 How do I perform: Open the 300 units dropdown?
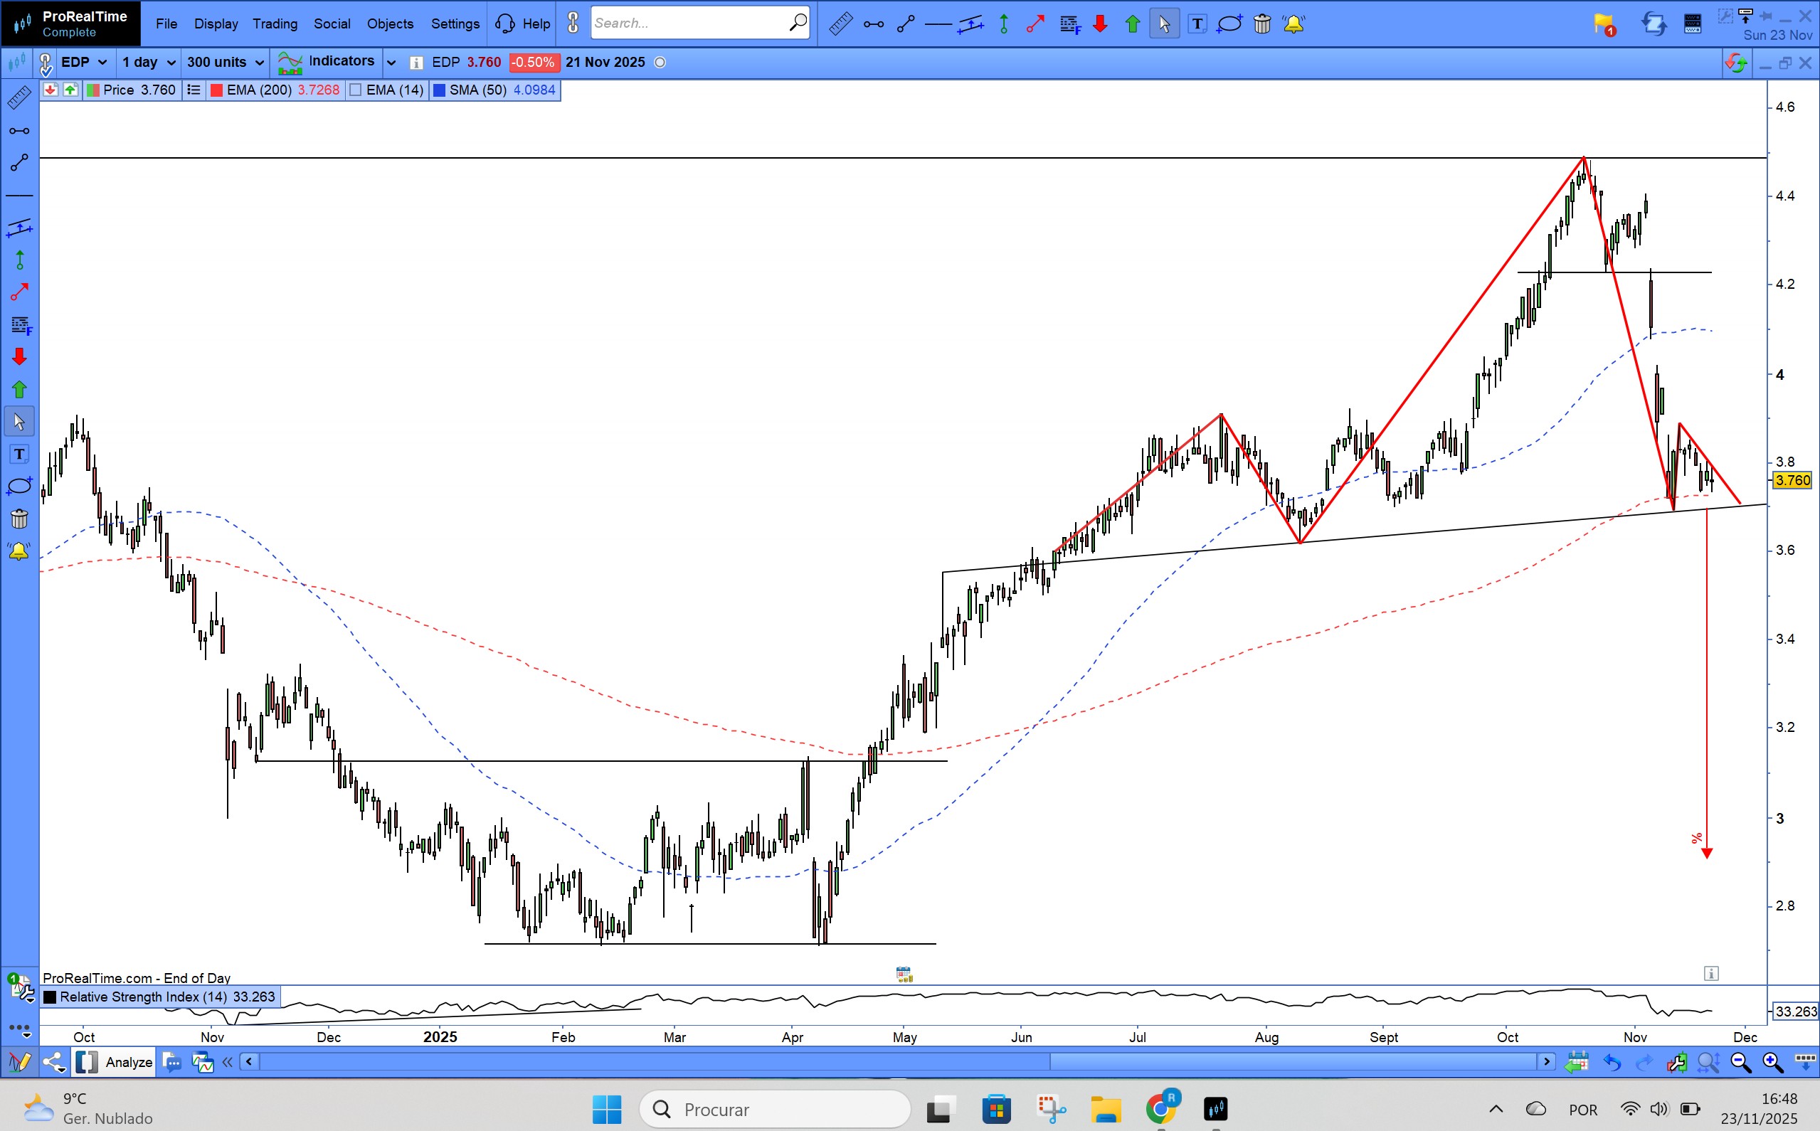pos(225,62)
